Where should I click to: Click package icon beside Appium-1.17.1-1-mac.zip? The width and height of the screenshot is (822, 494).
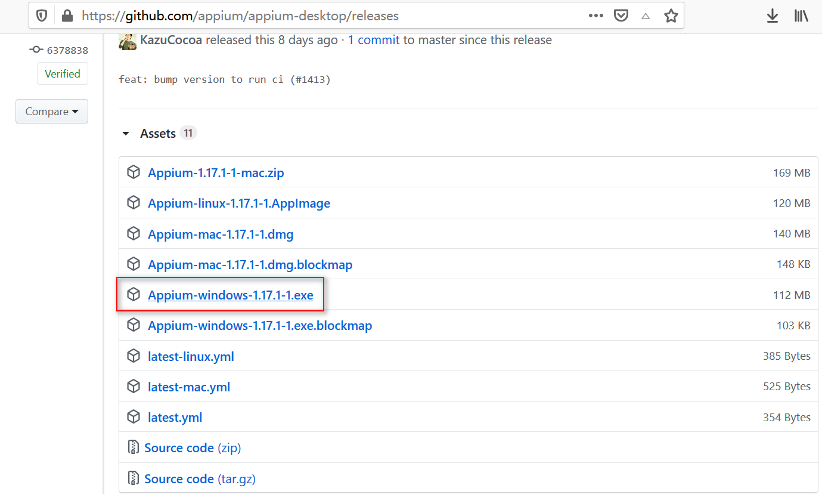pos(134,172)
